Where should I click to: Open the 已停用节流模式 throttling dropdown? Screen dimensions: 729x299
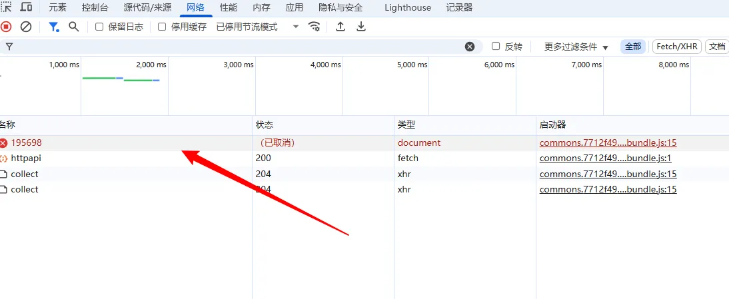point(257,27)
